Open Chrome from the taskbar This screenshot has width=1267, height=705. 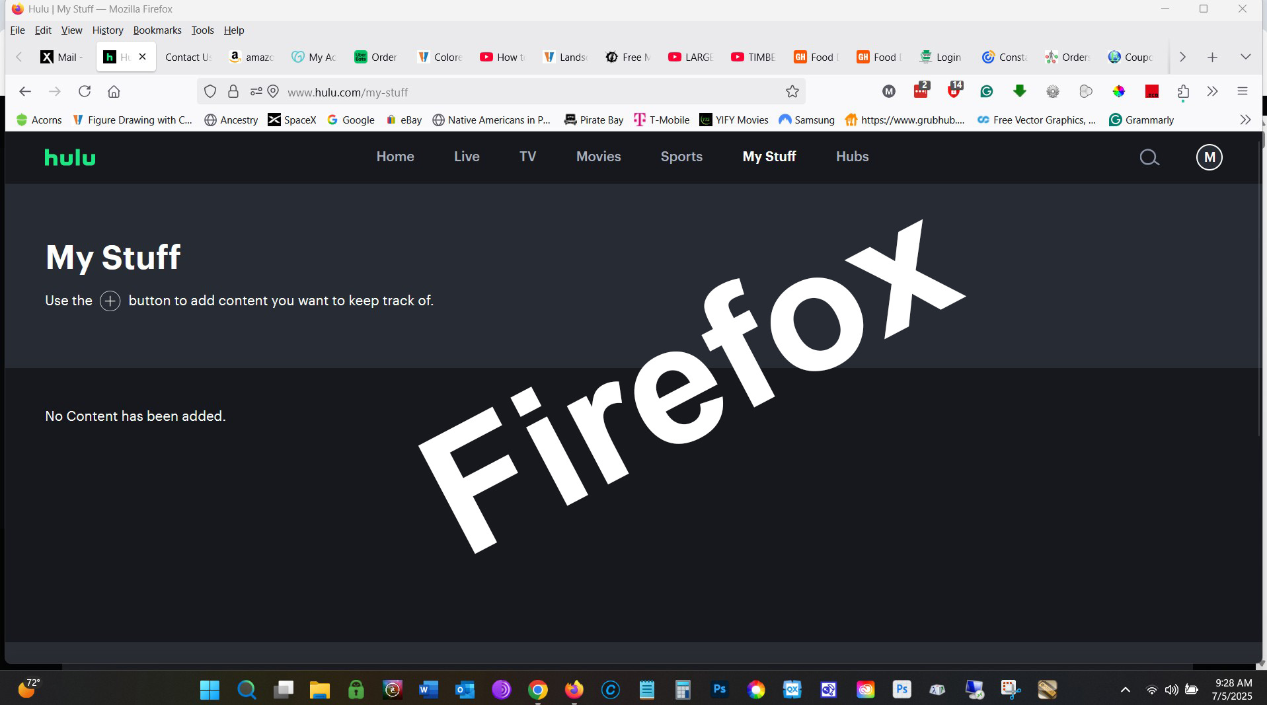click(x=538, y=690)
